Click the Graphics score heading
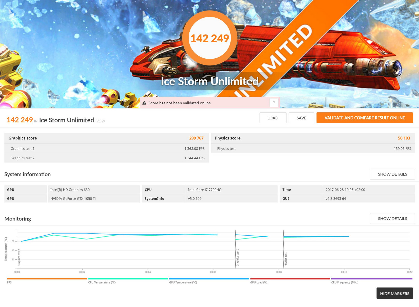This screenshot has height=307, width=419. click(x=23, y=138)
